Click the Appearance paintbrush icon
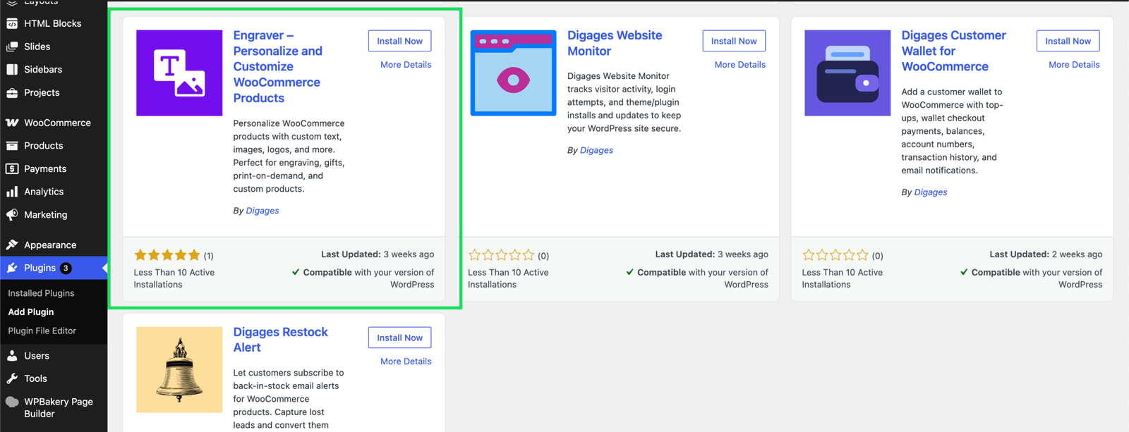 (12, 245)
